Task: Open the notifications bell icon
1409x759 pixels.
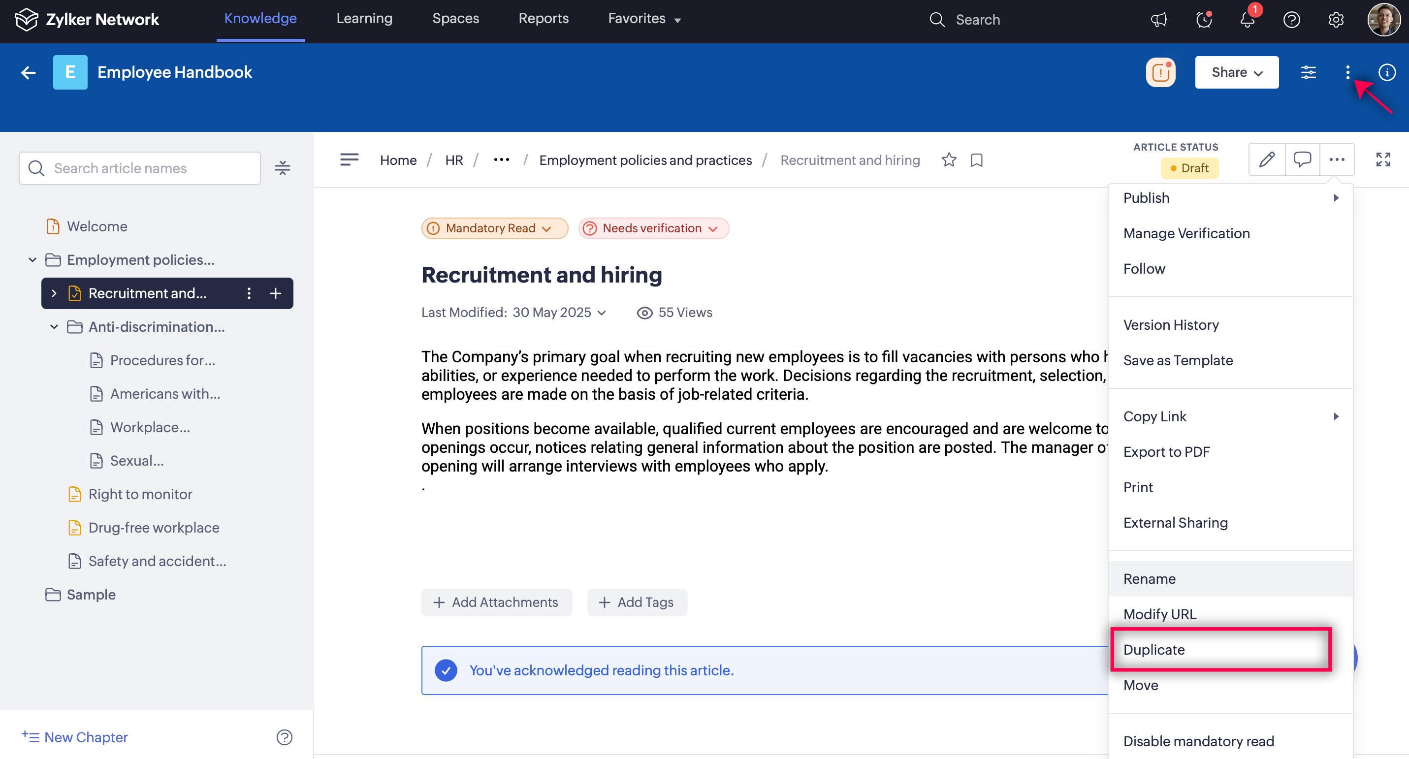Action: [1247, 20]
